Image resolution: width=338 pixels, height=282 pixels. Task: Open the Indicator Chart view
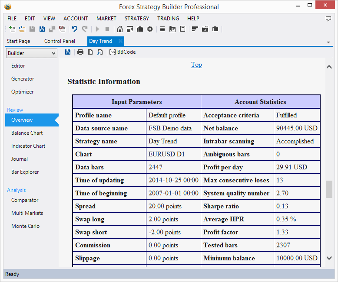(x=28, y=146)
